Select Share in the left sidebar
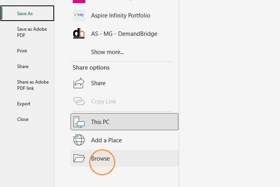Screen dimensions: 280x187 (23, 66)
